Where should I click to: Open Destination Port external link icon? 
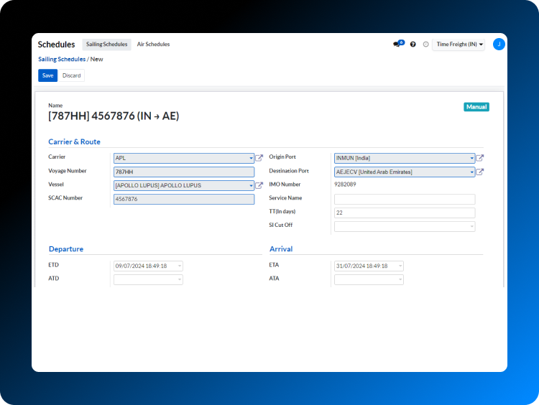[479, 172]
